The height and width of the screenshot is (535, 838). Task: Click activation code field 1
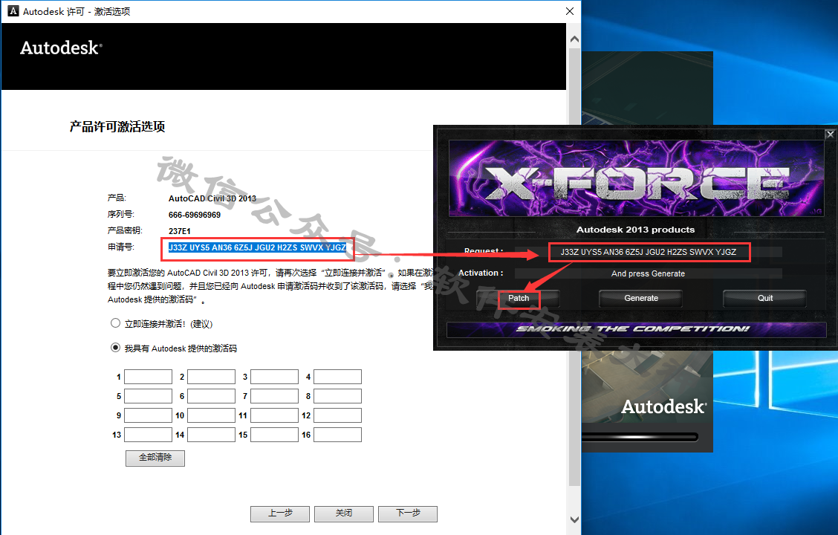pos(148,377)
